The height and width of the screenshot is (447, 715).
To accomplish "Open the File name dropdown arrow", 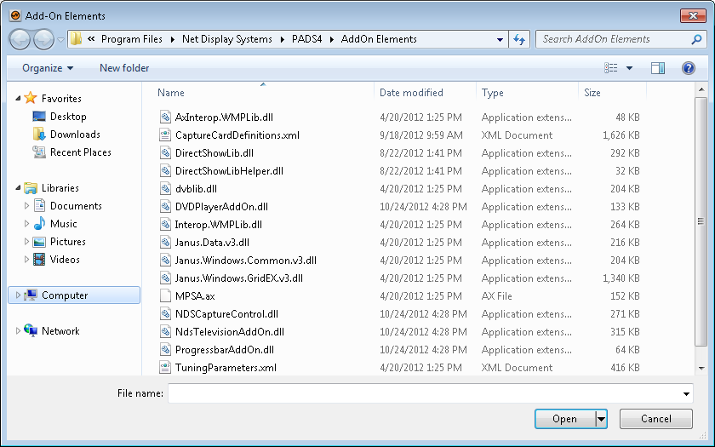I will click(x=686, y=394).
